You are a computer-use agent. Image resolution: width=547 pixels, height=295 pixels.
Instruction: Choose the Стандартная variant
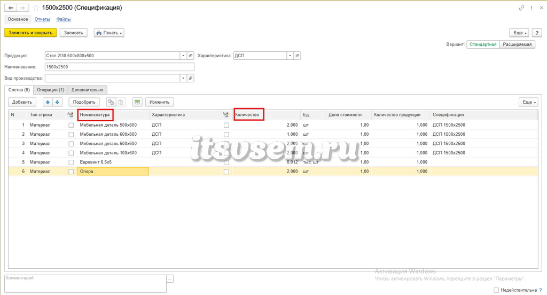[483, 44]
